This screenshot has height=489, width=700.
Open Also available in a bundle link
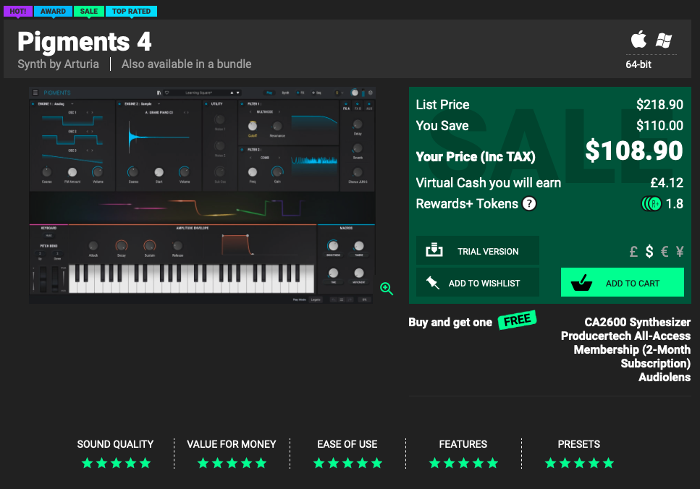click(x=187, y=64)
